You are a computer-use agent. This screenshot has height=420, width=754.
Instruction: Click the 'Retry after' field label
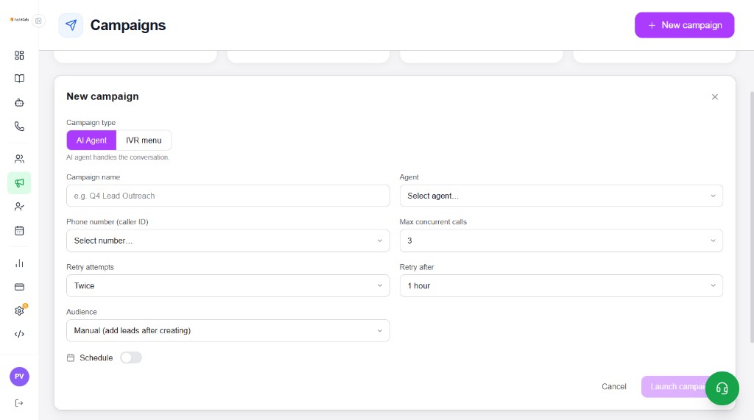tap(417, 267)
